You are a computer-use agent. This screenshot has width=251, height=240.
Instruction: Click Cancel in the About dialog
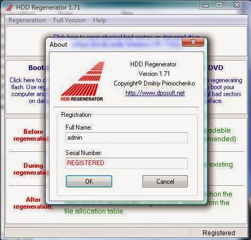pyautogui.click(x=165, y=181)
